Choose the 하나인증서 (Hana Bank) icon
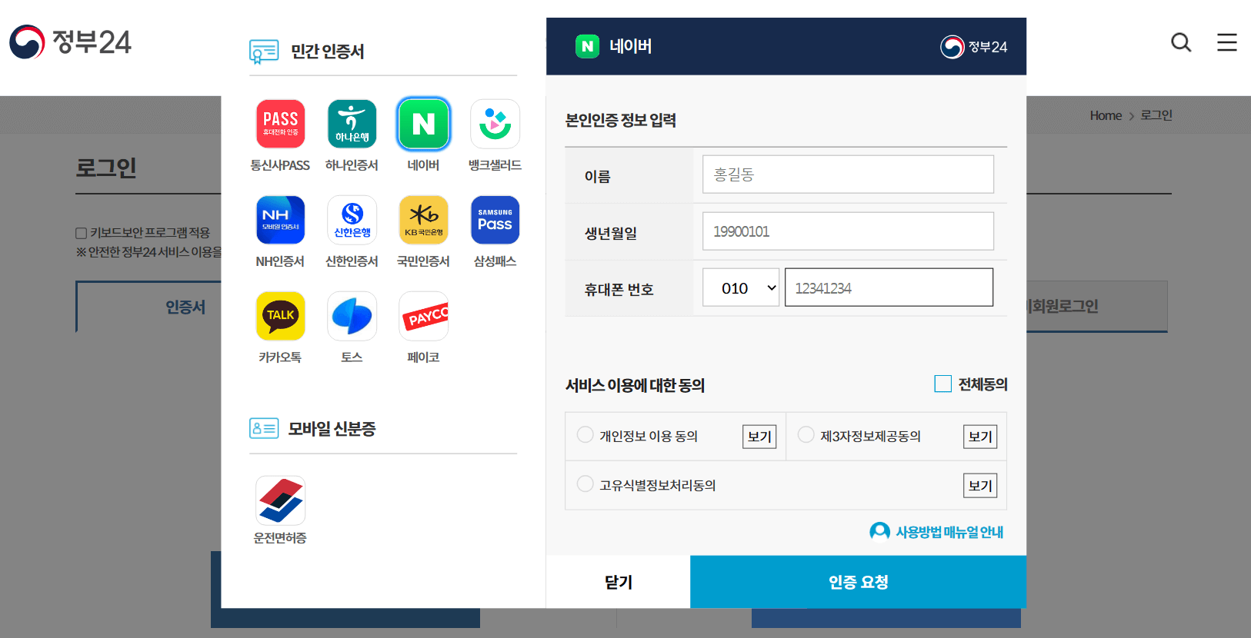This screenshot has height=638, width=1251. [352, 124]
